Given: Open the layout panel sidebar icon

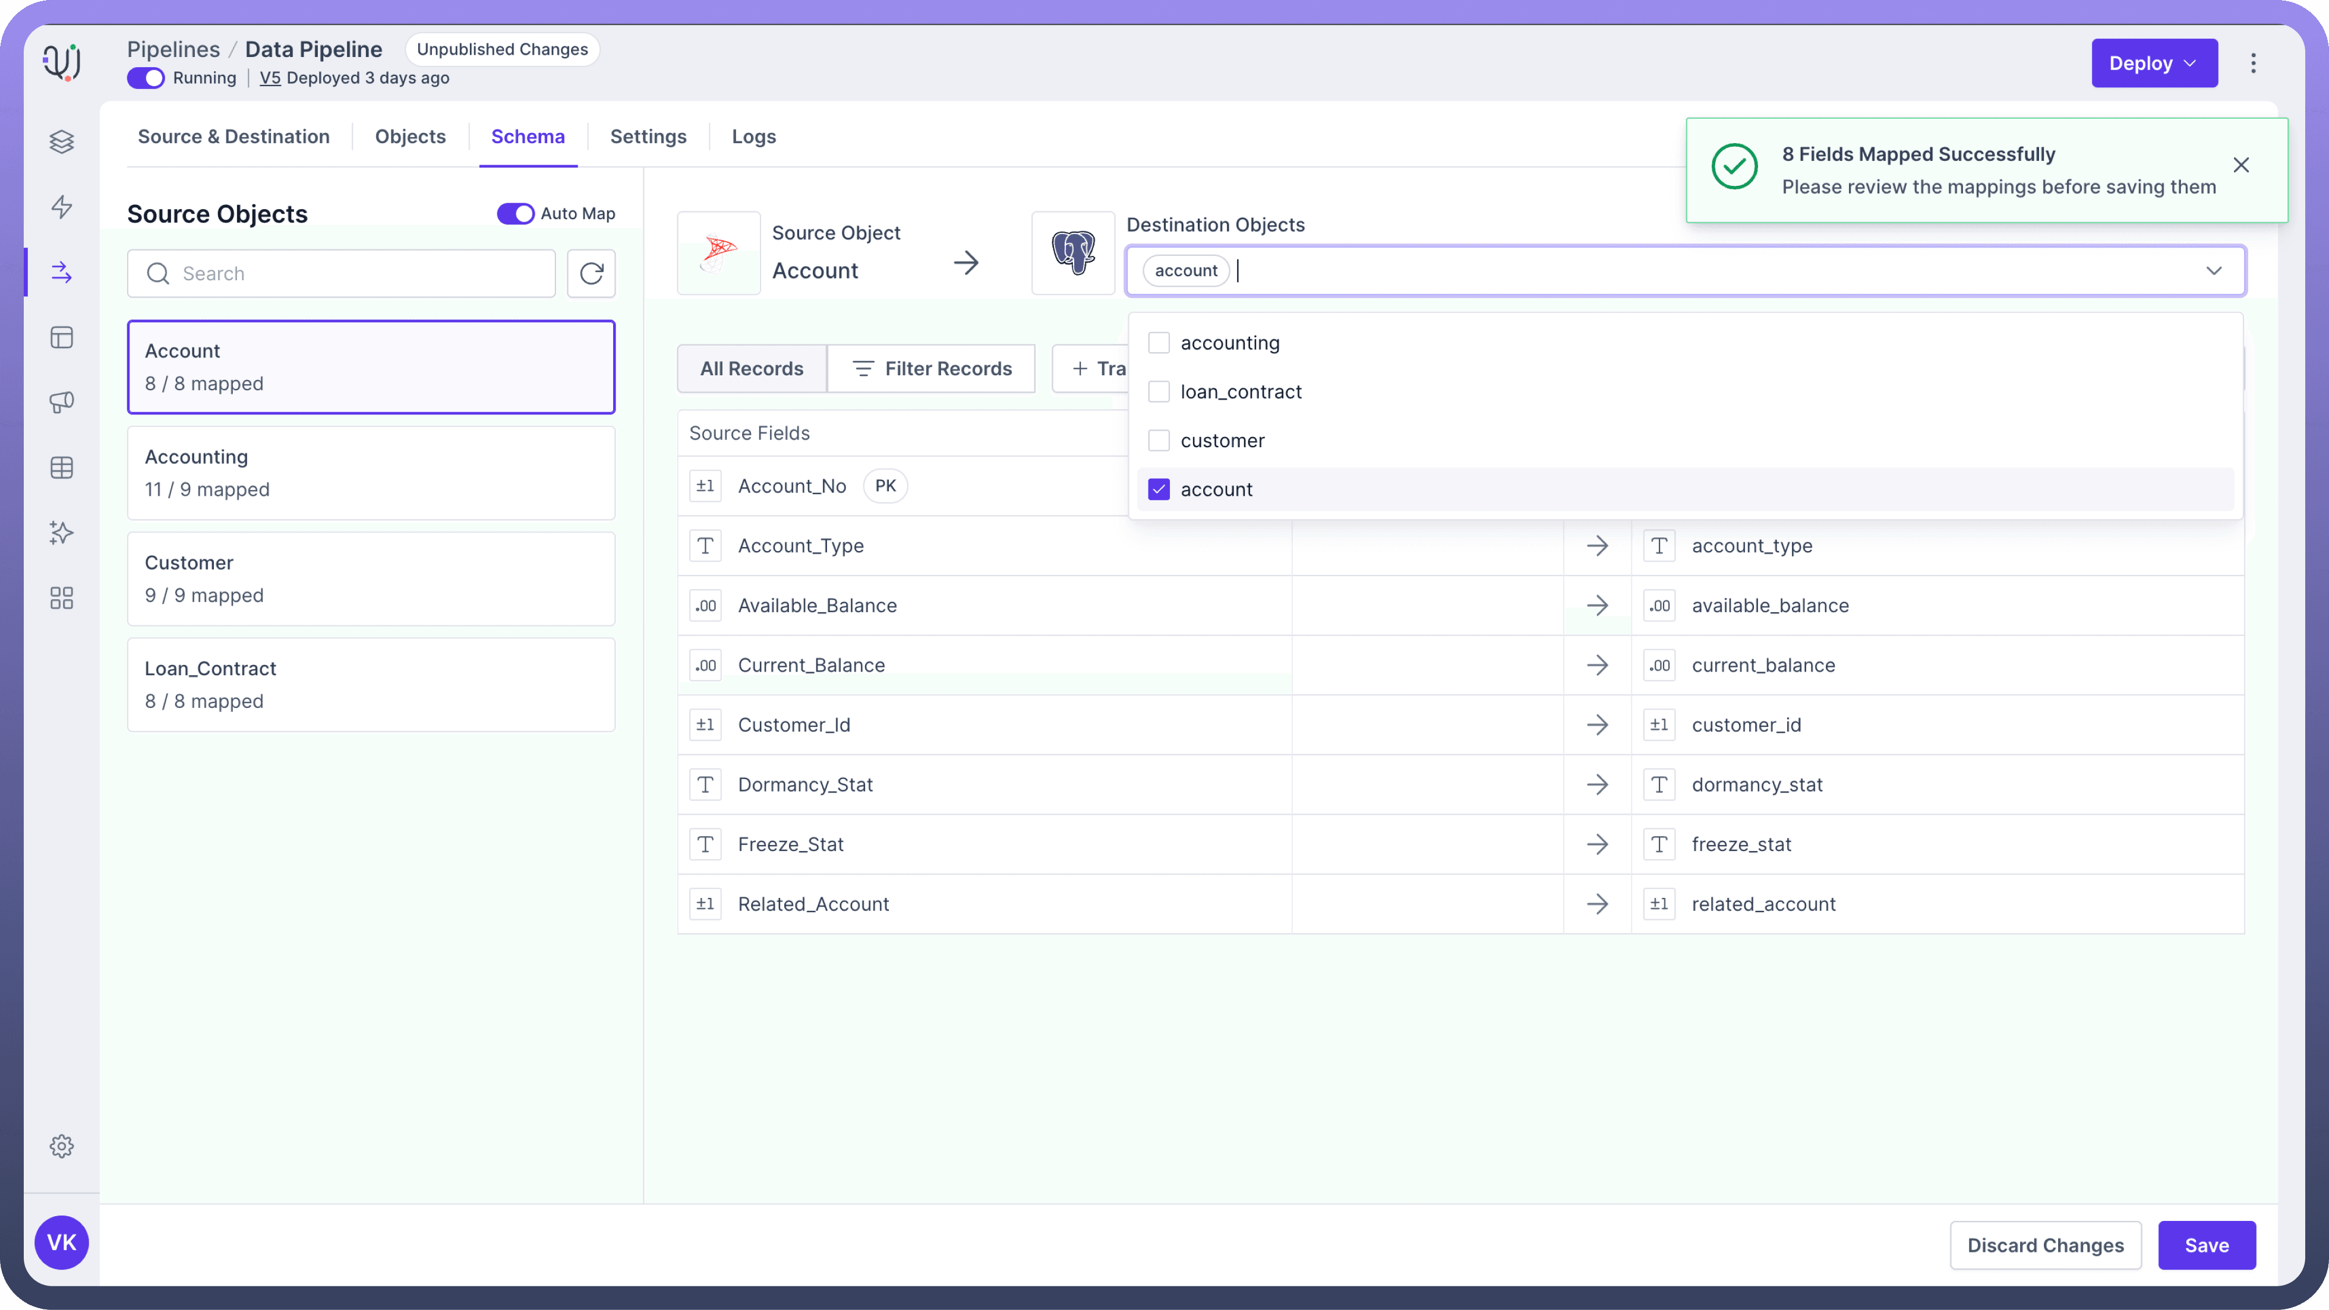Looking at the screenshot, I should tap(61, 338).
